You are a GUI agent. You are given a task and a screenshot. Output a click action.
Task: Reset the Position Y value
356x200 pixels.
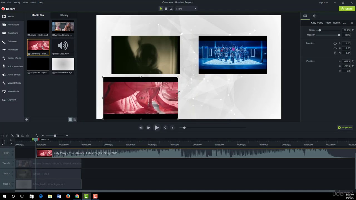353,66
